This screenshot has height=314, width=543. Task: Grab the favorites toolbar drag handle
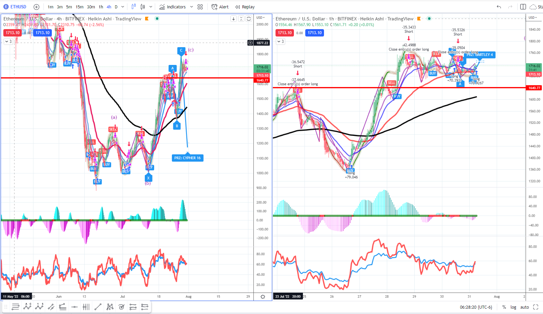[6, 307]
